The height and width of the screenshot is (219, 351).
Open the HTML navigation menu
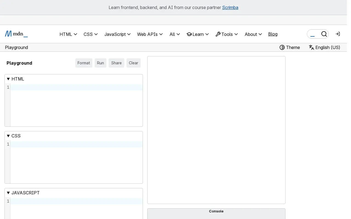68,34
